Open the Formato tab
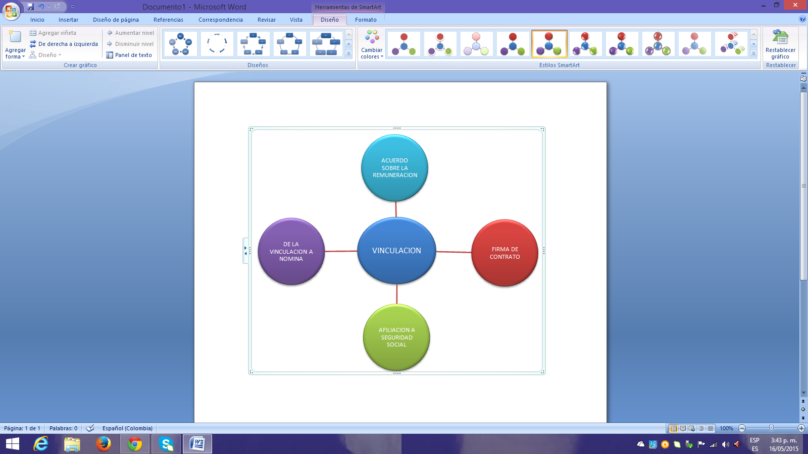This screenshot has width=808, height=454. (x=366, y=20)
